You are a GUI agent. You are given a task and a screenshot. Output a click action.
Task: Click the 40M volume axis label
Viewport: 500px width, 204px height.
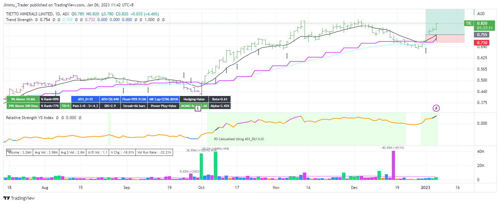tap(480, 151)
